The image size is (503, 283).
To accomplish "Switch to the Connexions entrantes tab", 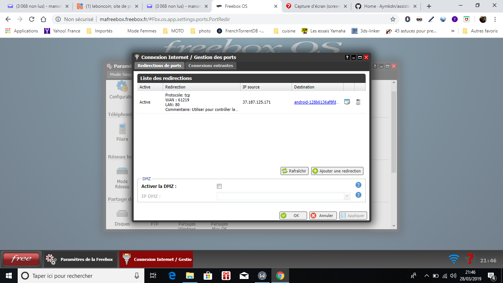I will pos(211,66).
